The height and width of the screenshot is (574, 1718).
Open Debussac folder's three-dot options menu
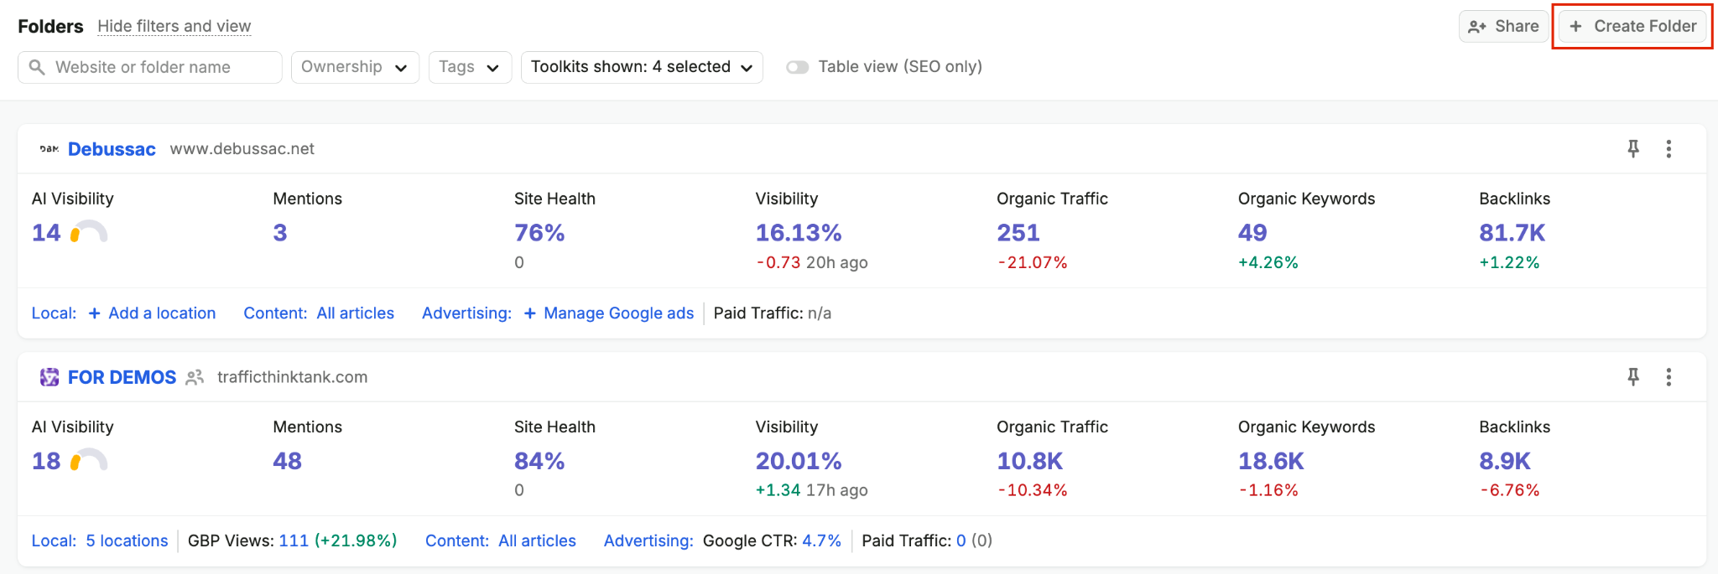point(1669,149)
